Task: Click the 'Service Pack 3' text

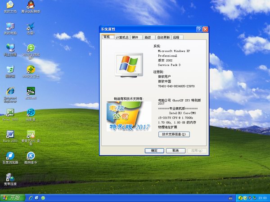Action: (169, 65)
